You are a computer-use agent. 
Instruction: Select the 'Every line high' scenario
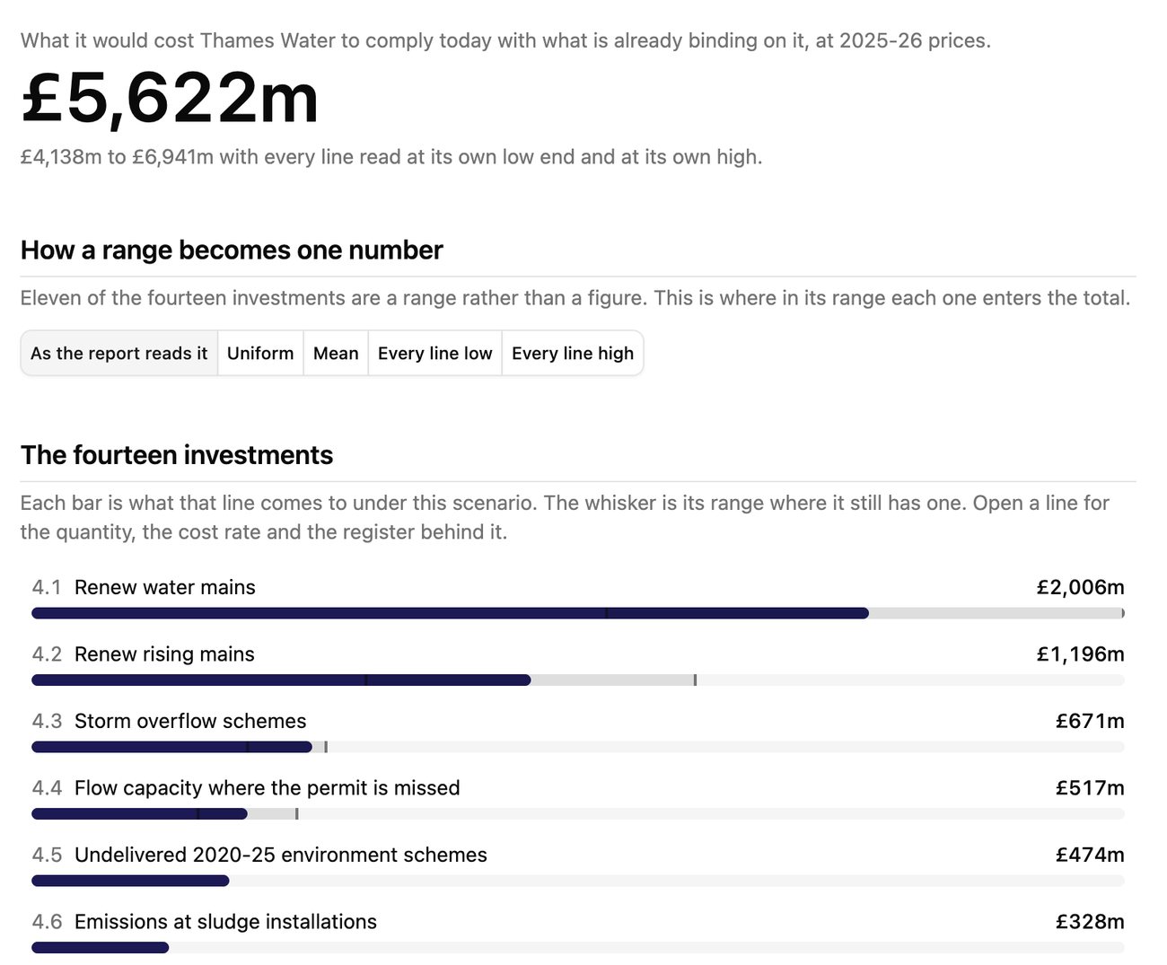pos(573,353)
